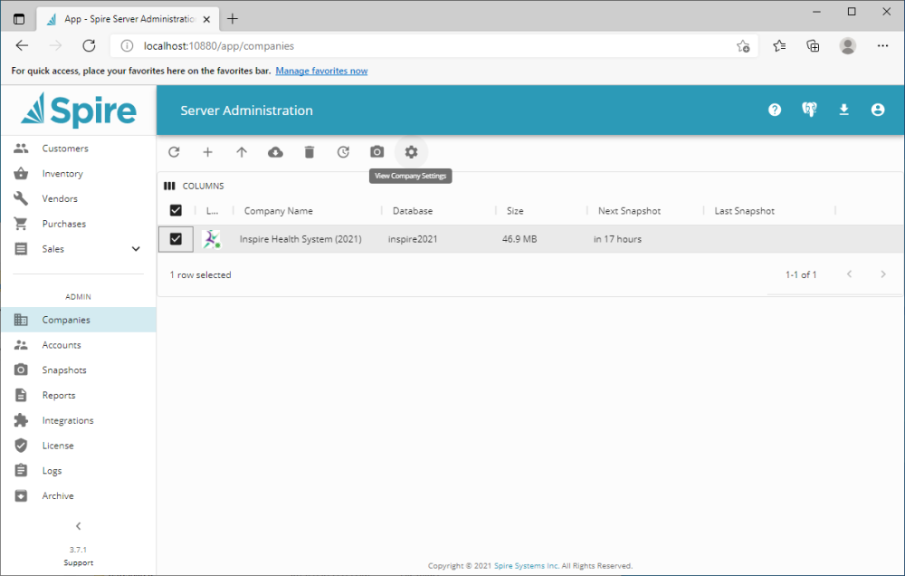This screenshot has height=576, width=905.
Task: Click 'Inspire Health System (2021)' cell
Action: [x=300, y=239]
